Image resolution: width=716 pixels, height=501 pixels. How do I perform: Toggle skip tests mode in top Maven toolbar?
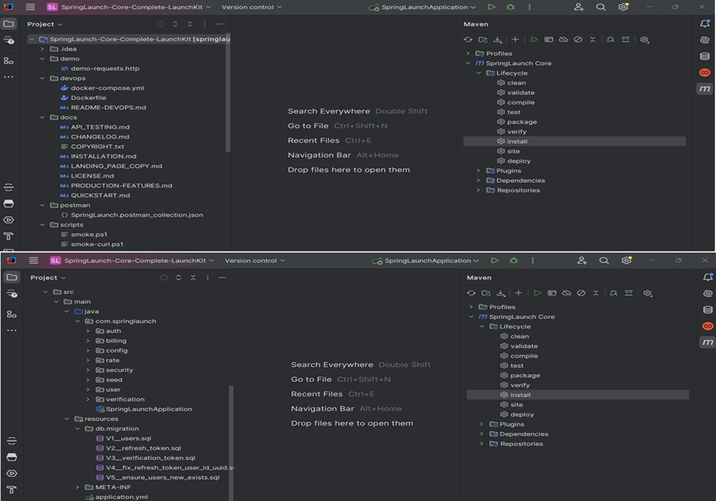[x=578, y=39]
